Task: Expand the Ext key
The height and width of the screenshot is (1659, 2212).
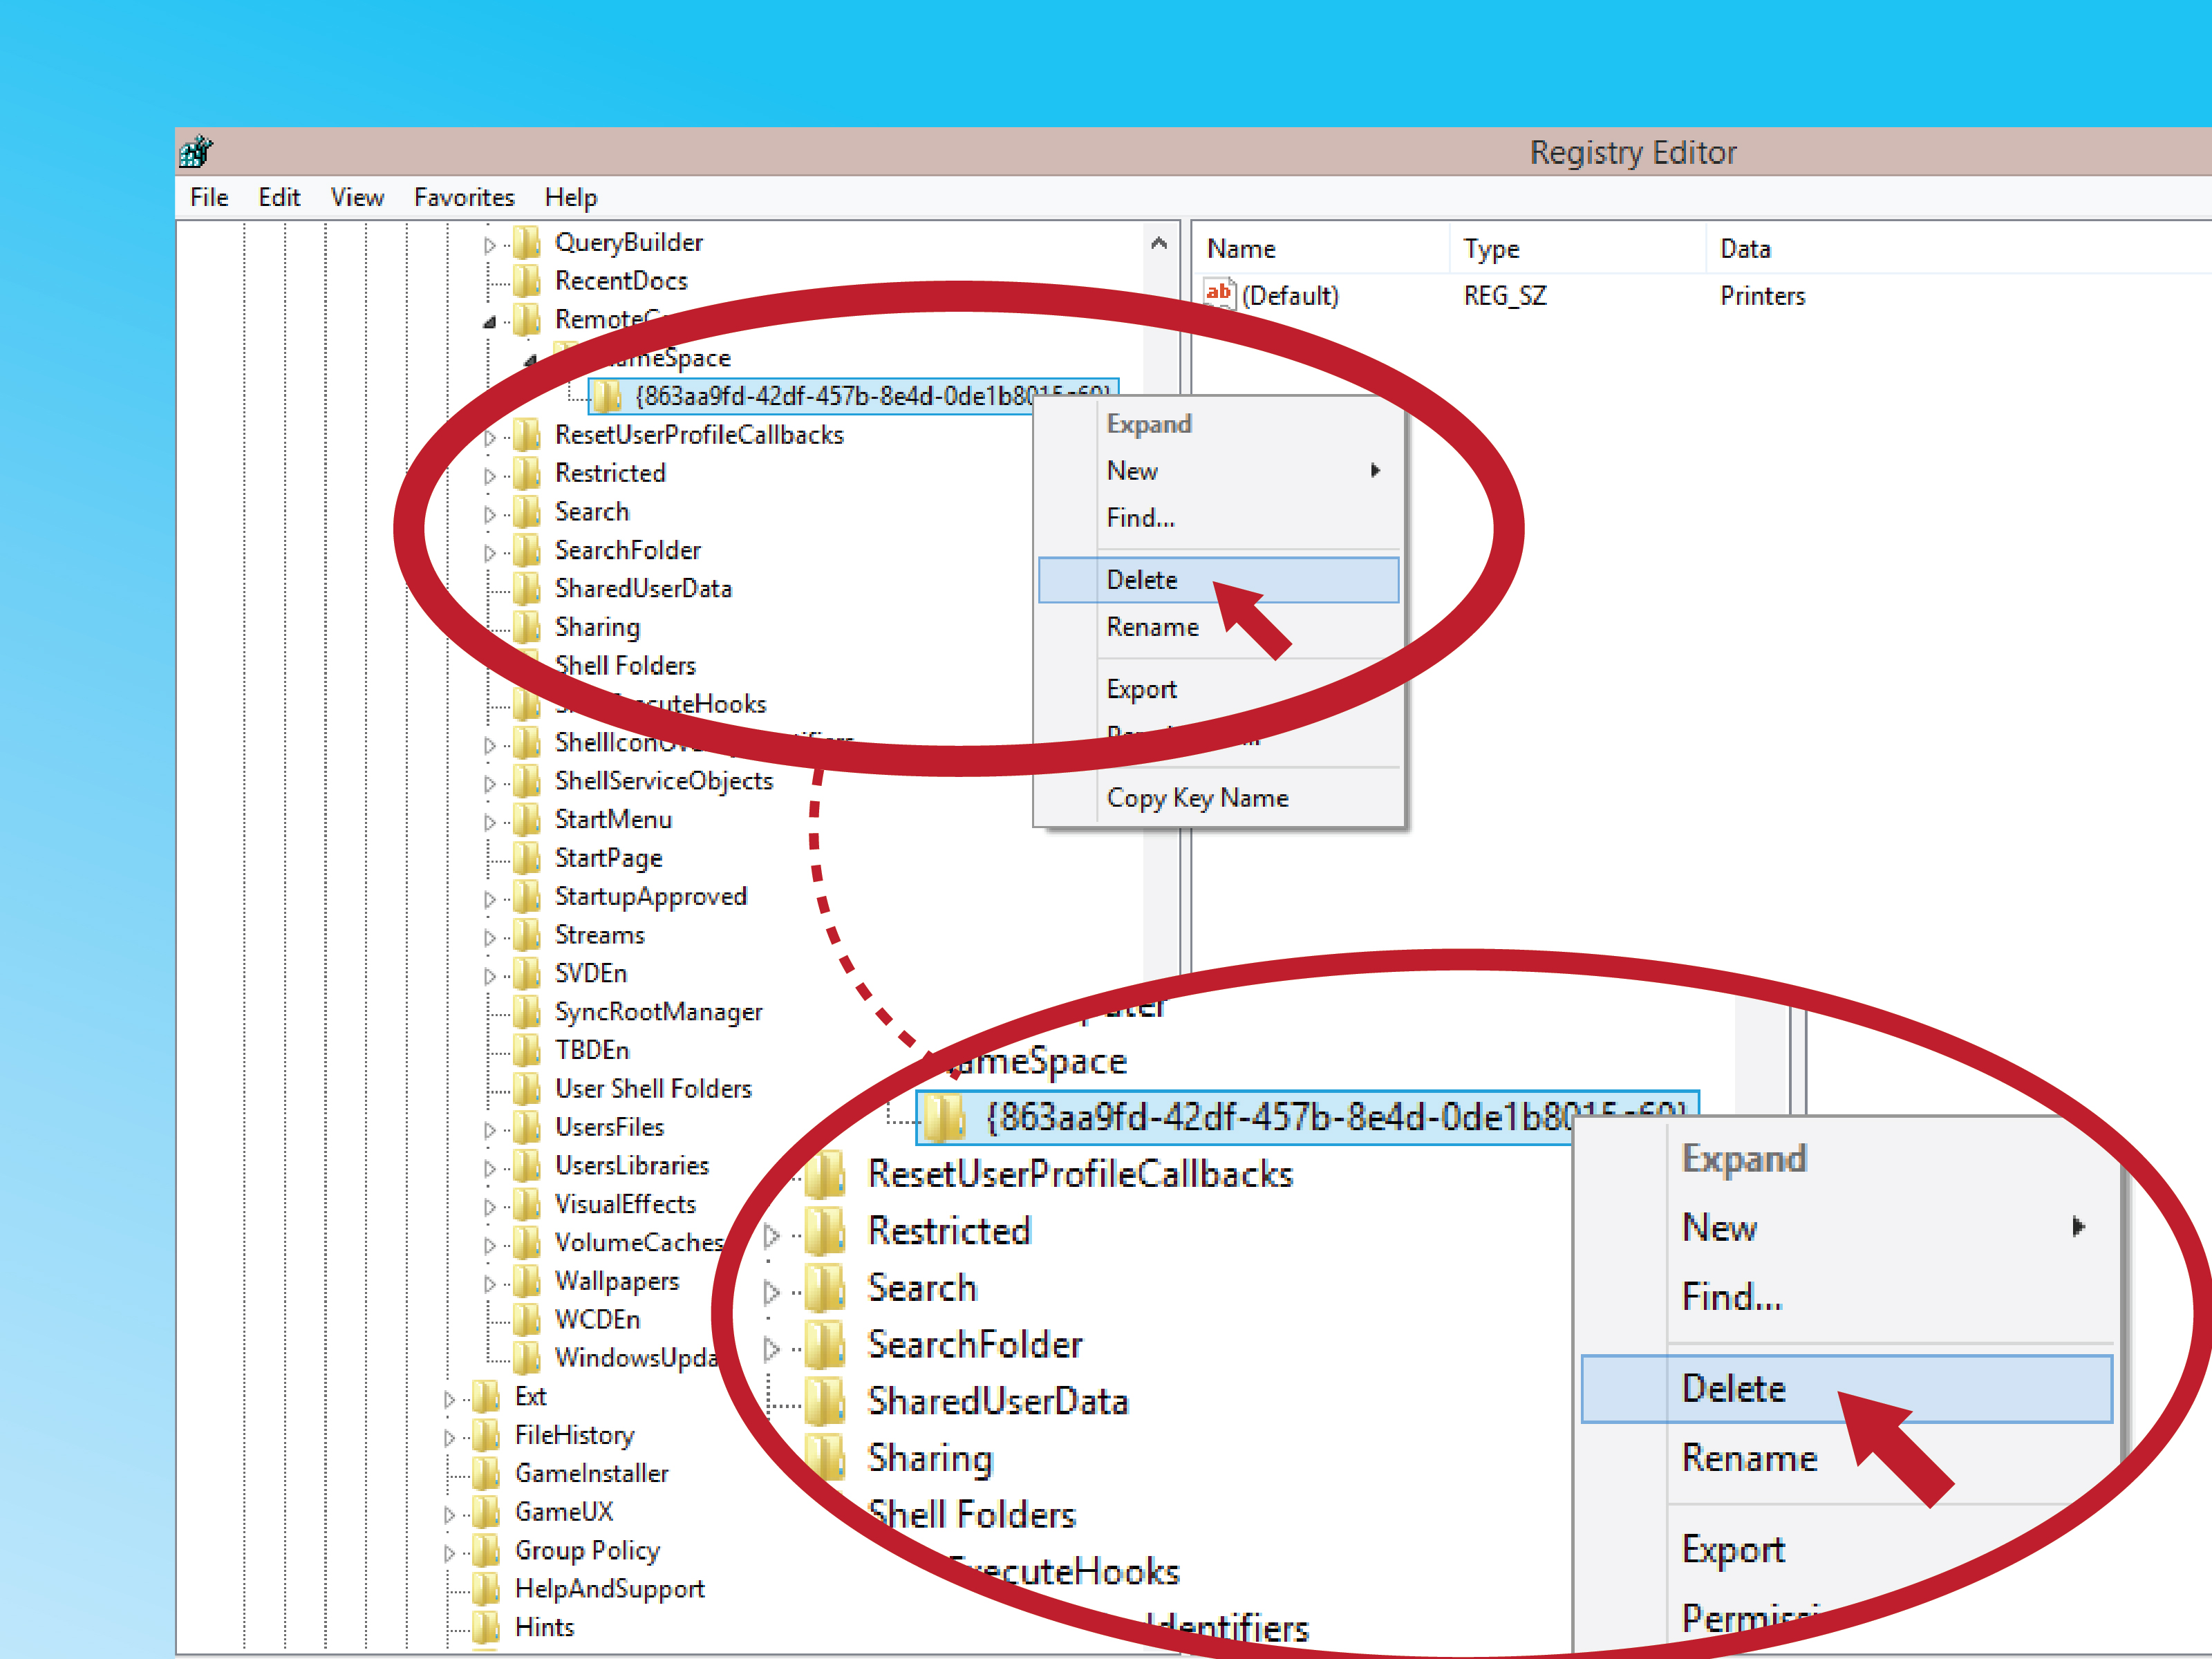Action: (450, 1398)
